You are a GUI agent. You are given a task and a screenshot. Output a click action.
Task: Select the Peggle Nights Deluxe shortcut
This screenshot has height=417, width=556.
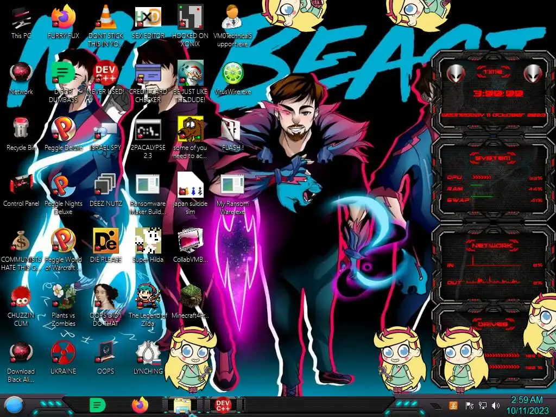point(64,185)
